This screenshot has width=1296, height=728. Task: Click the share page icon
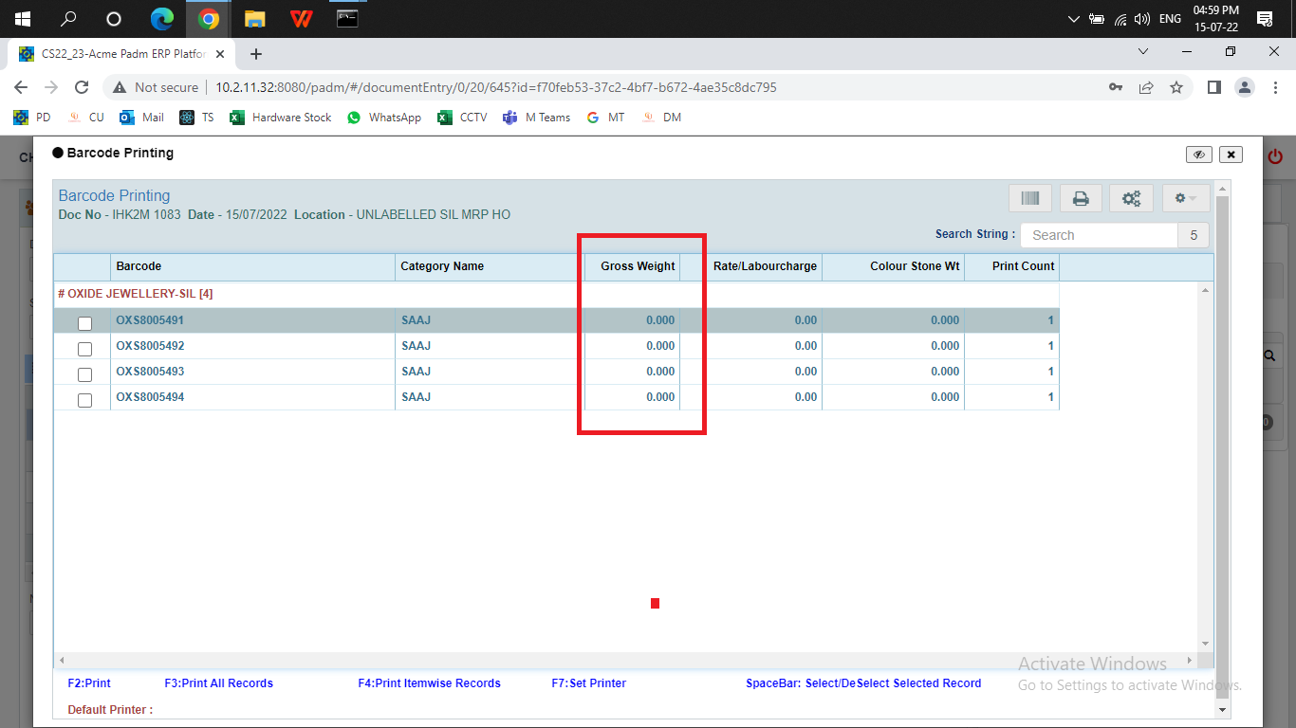(1146, 87)
